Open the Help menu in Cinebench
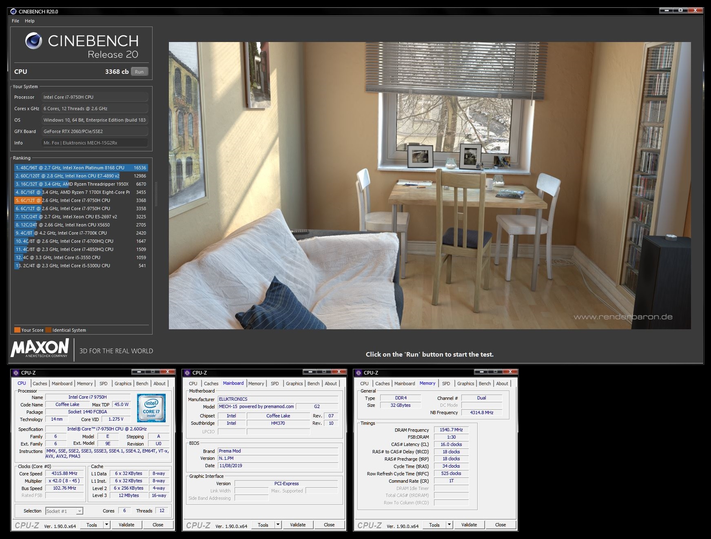Screen dimensions: 711x539 coord(29,21)
